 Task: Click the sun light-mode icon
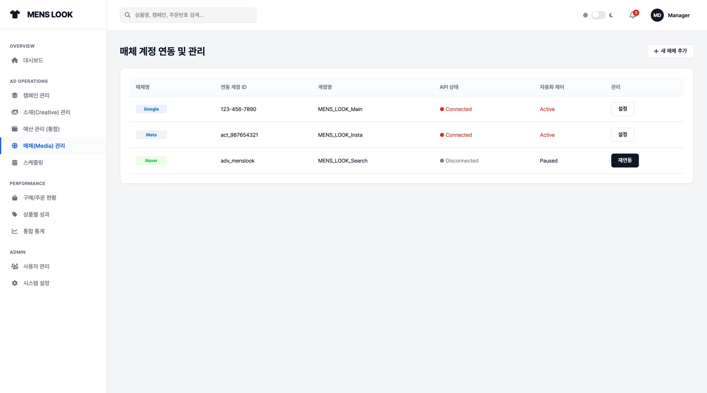point(585,15)
